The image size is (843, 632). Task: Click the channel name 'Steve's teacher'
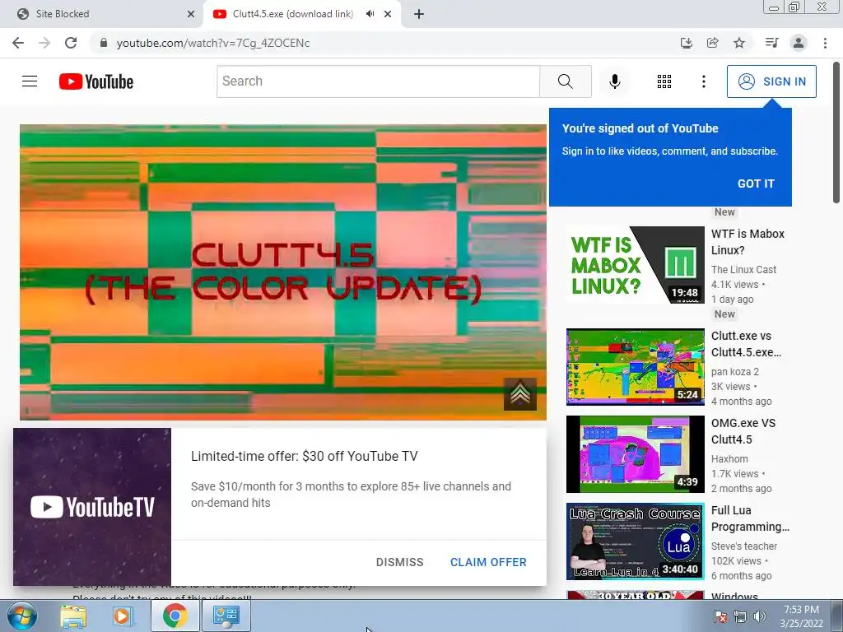(744, 546)
